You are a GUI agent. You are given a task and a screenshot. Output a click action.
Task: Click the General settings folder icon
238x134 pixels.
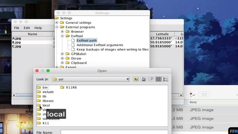[62, 23]
